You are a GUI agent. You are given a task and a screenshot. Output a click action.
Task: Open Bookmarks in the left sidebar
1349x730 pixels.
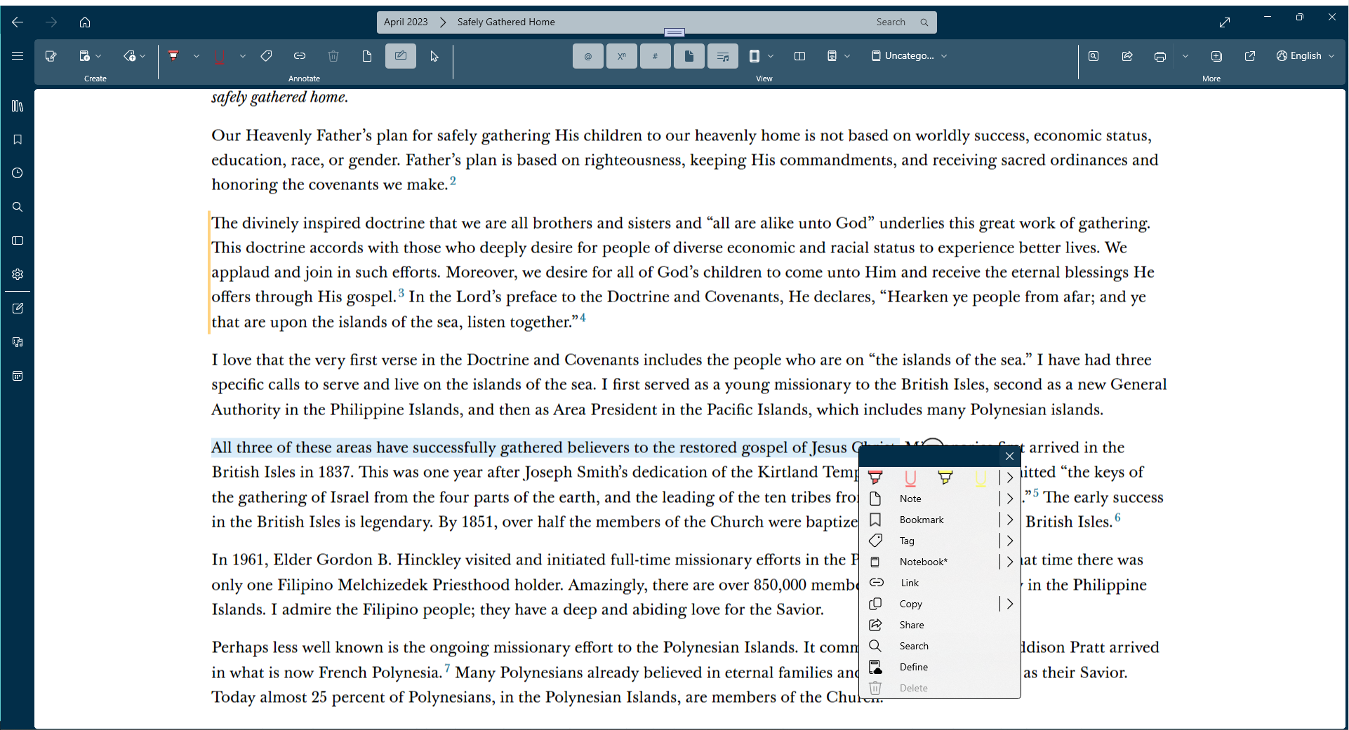(18, 140)
